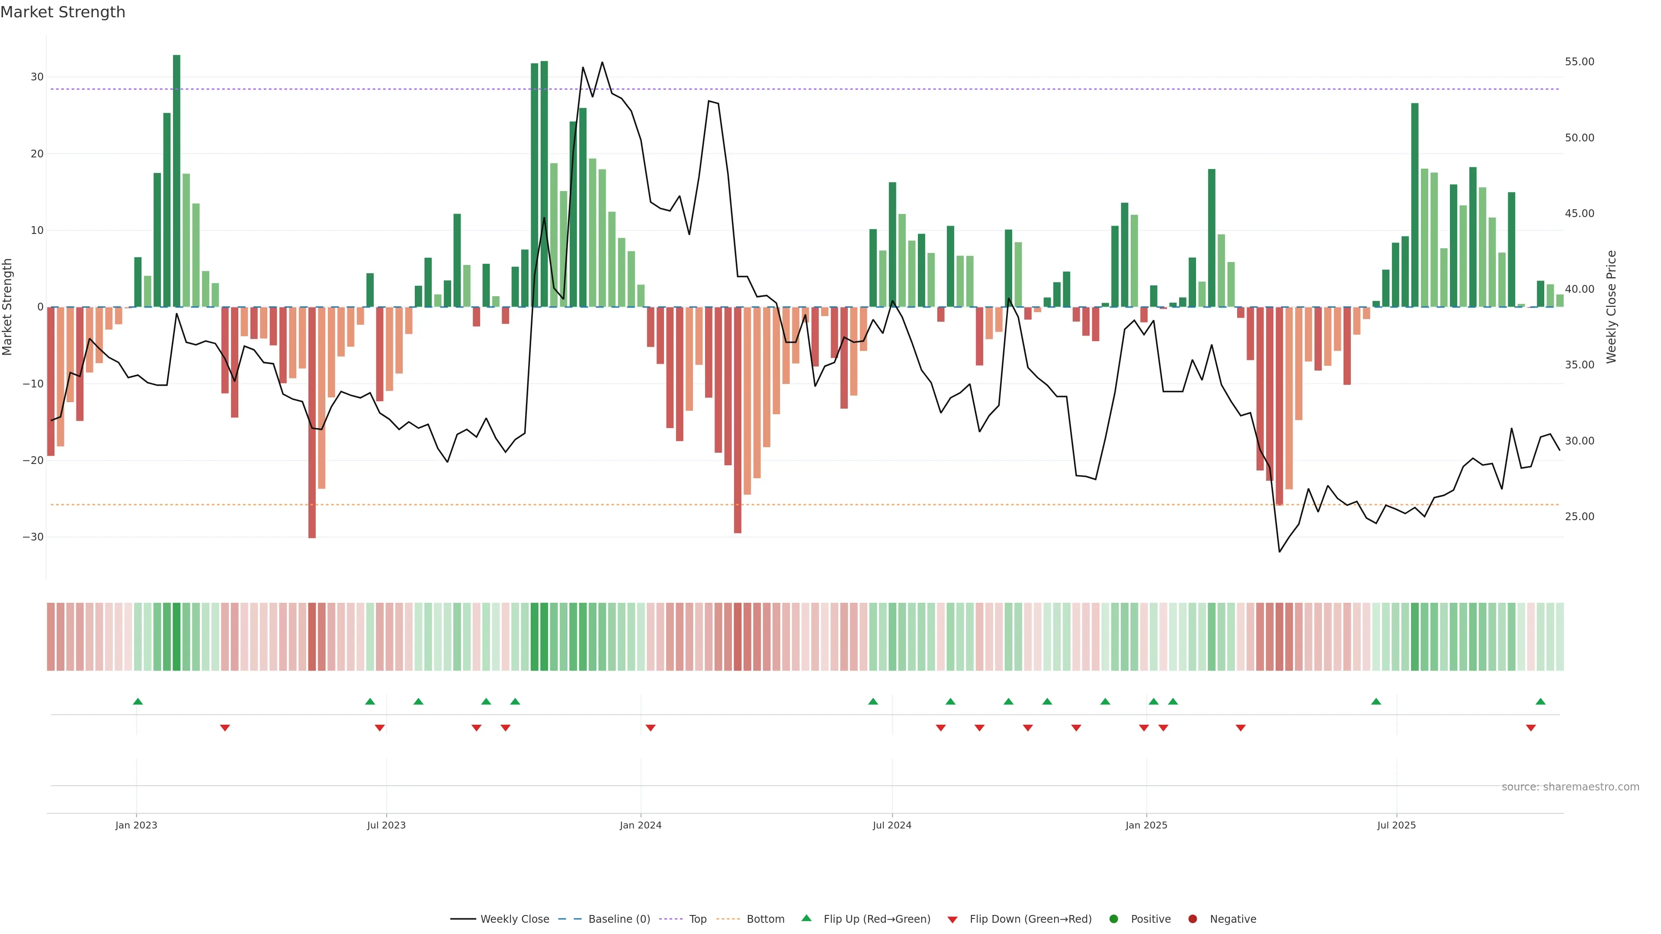
Task: Click the Negative red circle legend icon
Action: pyautogui.click(x=1192, y=919)
